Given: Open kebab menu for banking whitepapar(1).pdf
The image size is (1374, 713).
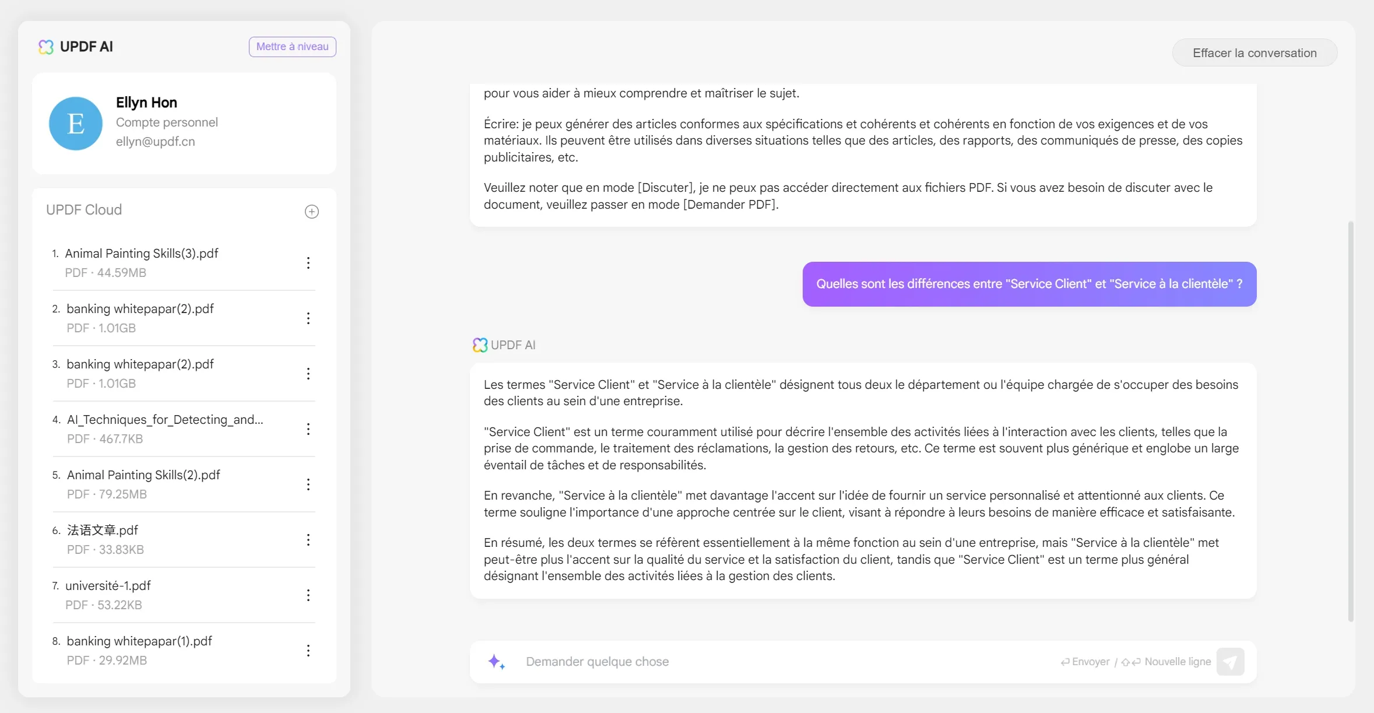Looking at the screenshot, I should 308,651.
